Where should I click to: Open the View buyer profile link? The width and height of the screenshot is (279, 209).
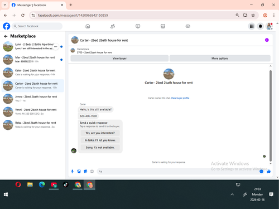tap(180, 98)
